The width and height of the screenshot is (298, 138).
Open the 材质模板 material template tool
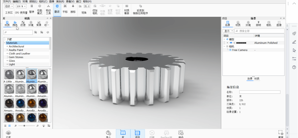point(127,10)
